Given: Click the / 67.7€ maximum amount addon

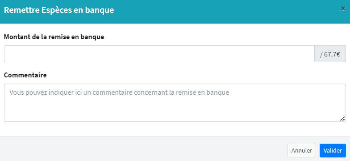Looking at the screenshot, I should (x=330, y=54).
